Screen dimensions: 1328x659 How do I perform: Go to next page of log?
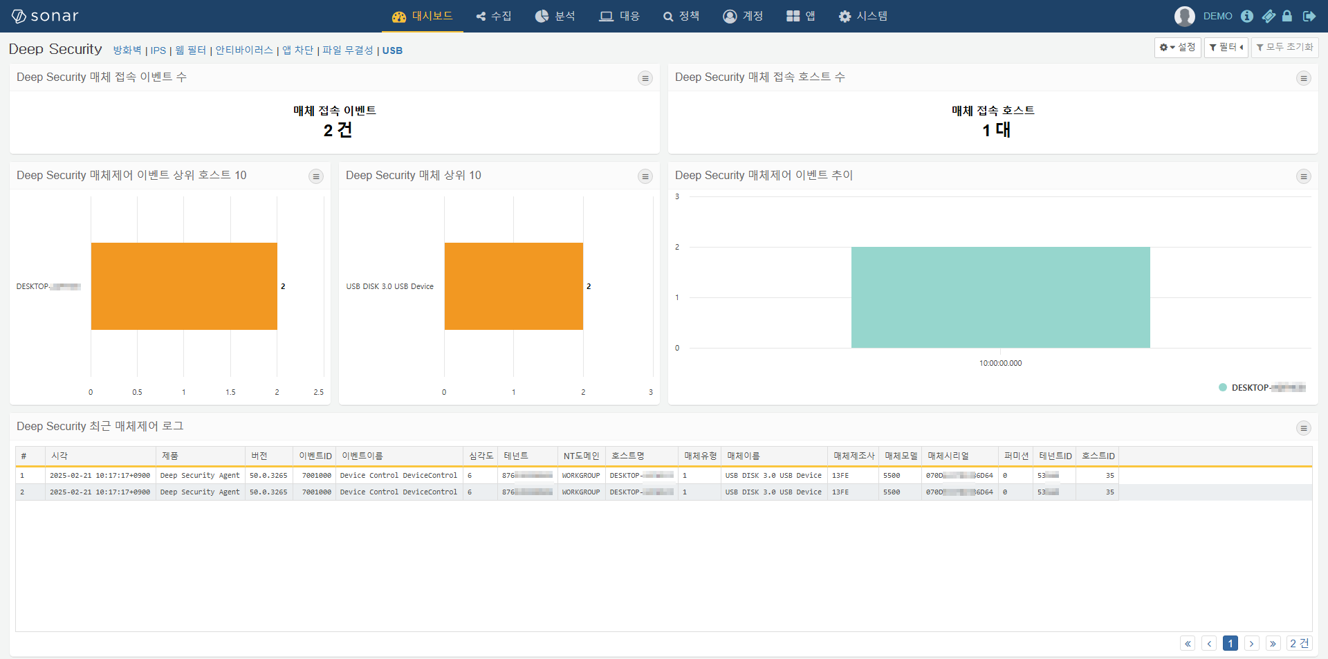point(1251,643)
